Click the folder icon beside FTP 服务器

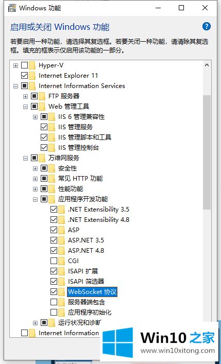pyautogui.click(x=42, y=96)
